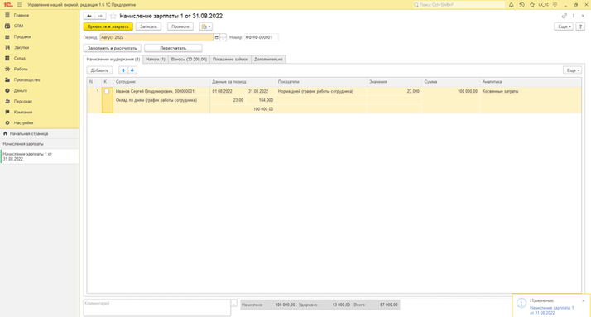Go back with the left arrow

point(89,16)
